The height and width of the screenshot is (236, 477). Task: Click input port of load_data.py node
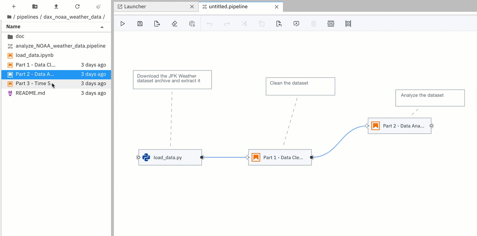(x=139, y=157)
